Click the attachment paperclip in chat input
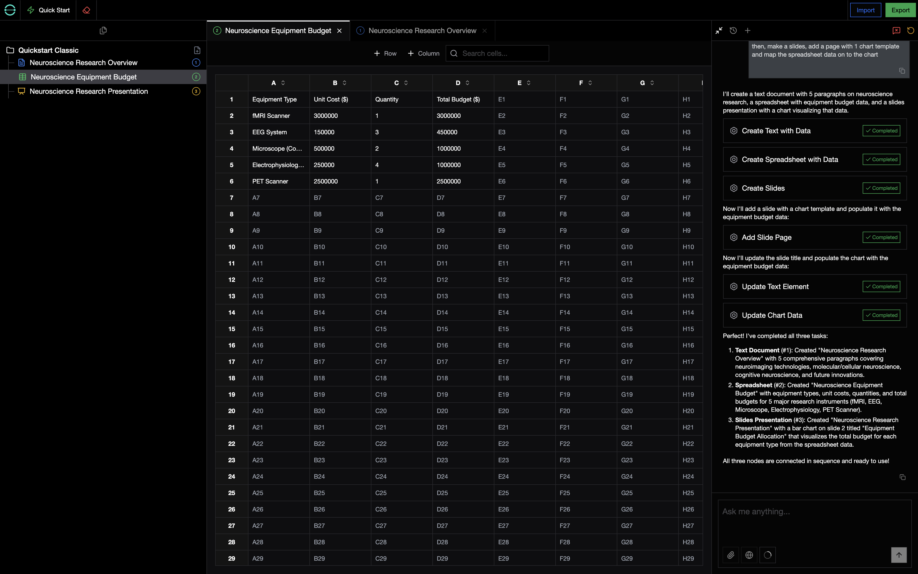918x574 pixels. [x=731, y=555]
